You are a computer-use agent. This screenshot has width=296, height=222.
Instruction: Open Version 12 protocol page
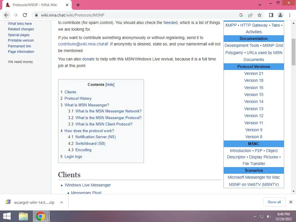point(254,116)
